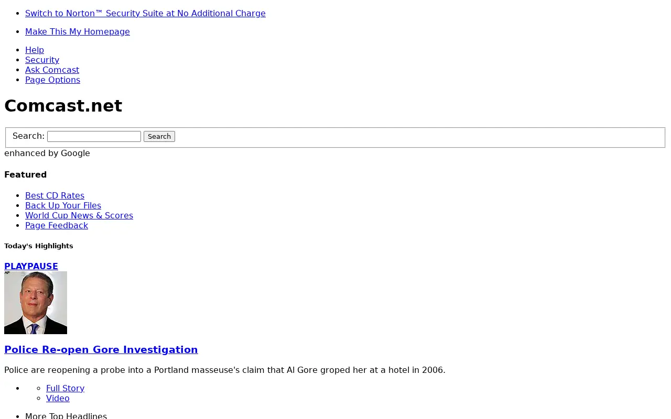Open Page Options link
This screenshot has width=671, height=419.
click(52, 80)
